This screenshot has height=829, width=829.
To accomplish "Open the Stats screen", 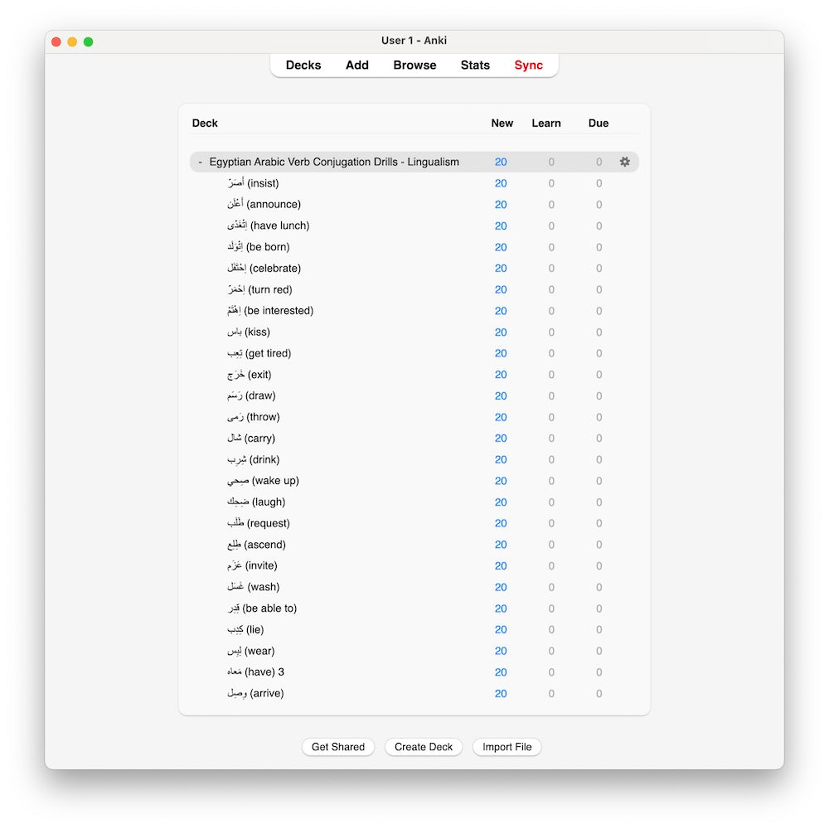I will click(x=475, y=65).
